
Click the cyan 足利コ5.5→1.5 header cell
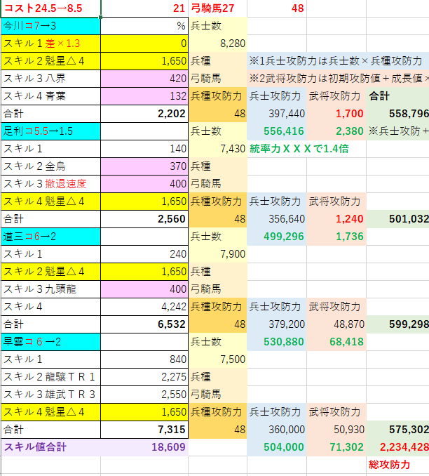pos(50,131)
